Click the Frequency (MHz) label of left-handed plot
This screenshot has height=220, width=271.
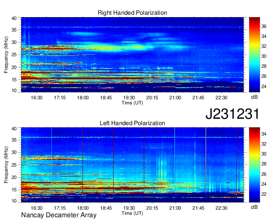[x=6, y=165]
